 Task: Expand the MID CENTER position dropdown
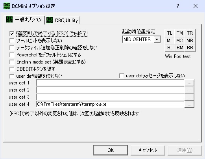157,39
